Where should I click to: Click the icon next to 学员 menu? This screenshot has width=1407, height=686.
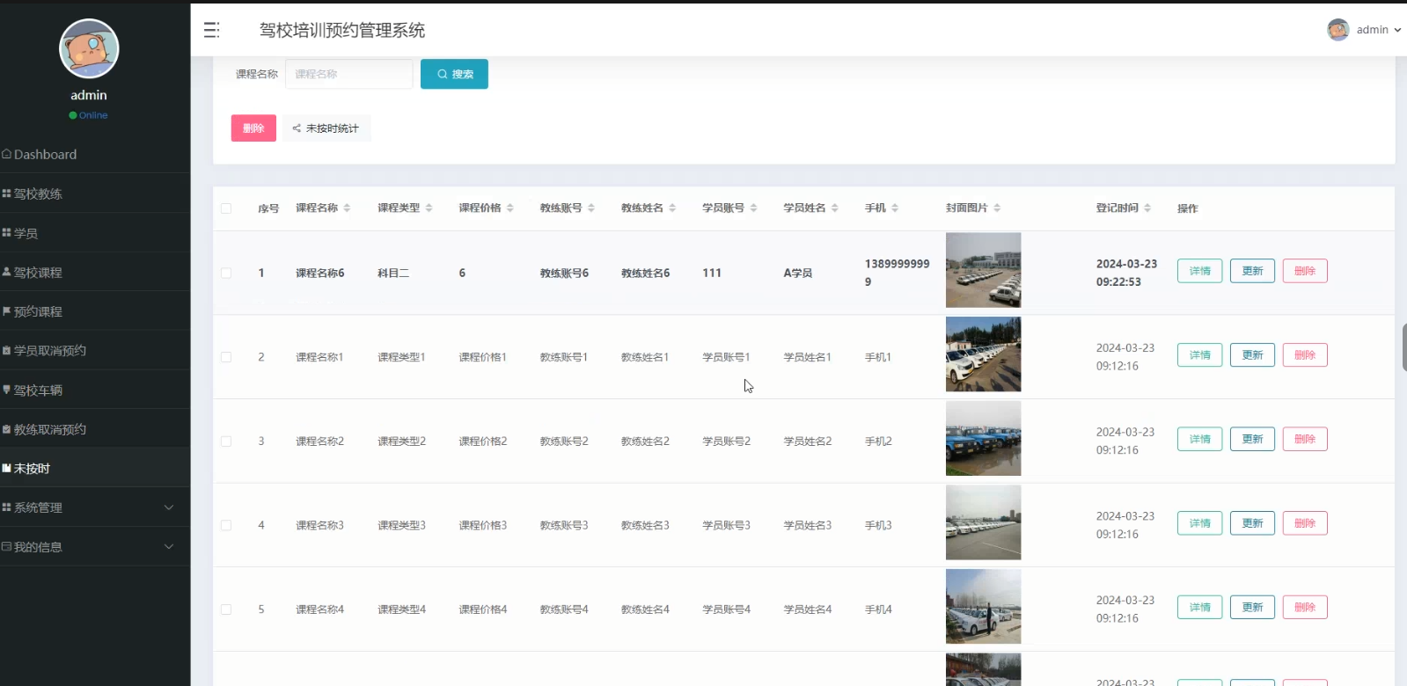tap(6, 233)
